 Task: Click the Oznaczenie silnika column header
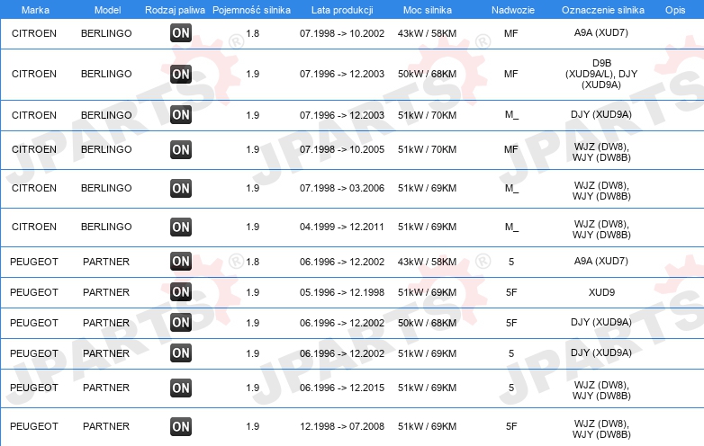pos(603,10)
